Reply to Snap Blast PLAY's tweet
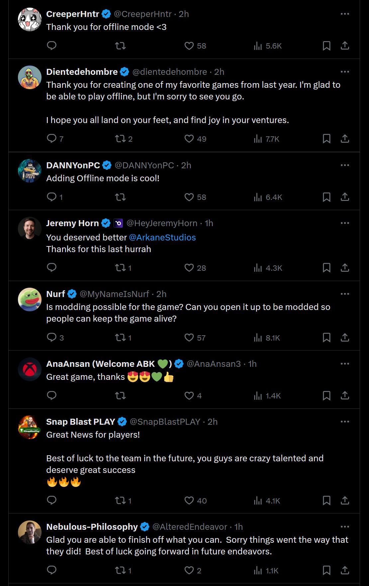Image resolution: width=369 pixels, height=586 pixels. point(51,501)
